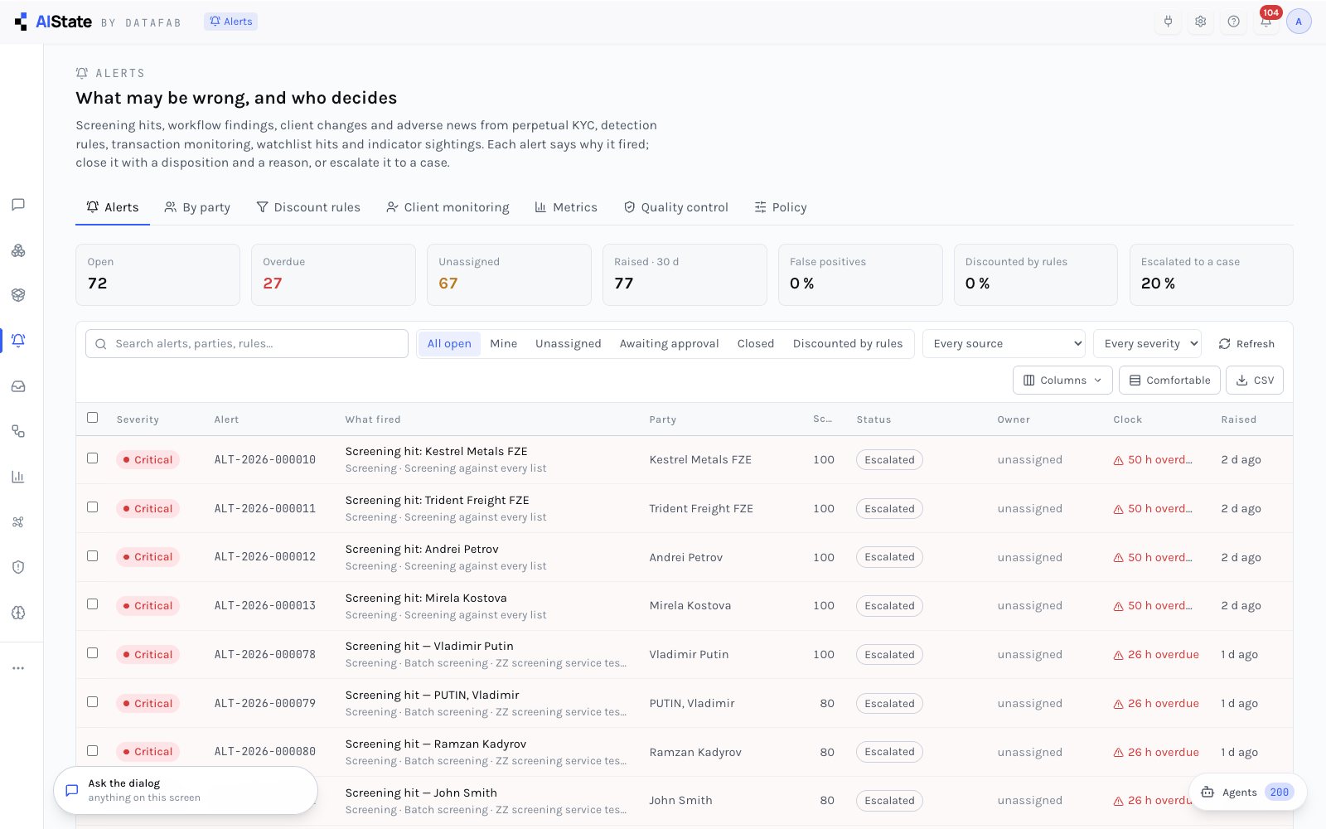
Task: Expand the Columns chooser
Action: pos(1062,381)
